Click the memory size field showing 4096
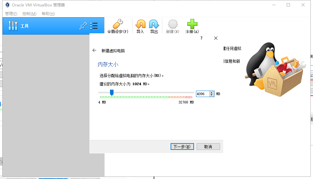 coord(203,94)
